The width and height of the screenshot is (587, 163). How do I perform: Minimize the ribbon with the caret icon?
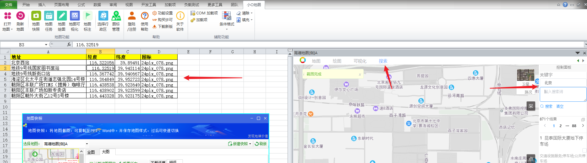pyautogui.click(x=558, y=5)
